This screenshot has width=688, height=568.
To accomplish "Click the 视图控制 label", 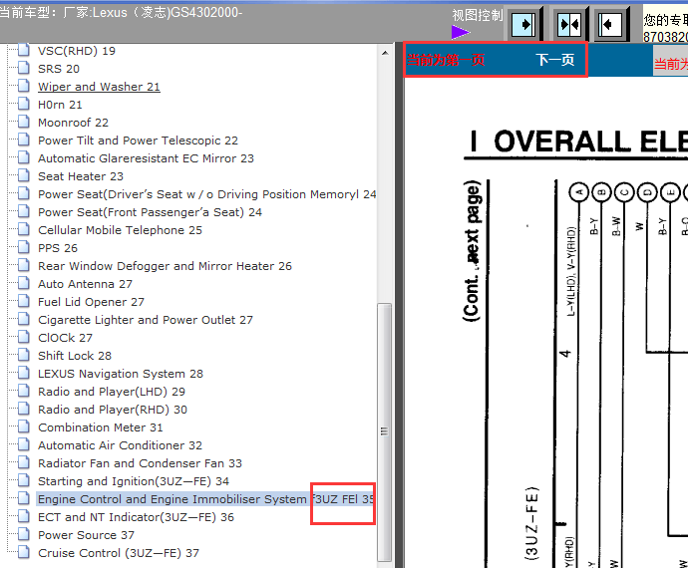I will point(478,15).
